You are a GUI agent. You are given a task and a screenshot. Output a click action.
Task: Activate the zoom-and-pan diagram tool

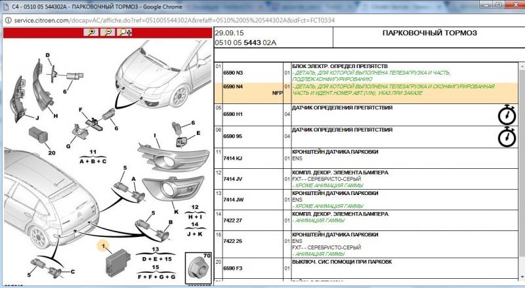pyautogui.click(x=125, y=32)
